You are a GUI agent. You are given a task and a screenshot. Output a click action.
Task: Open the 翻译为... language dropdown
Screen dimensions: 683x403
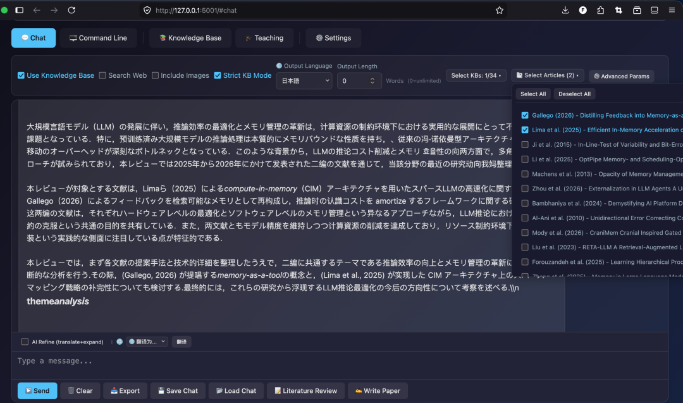[147, 342]
